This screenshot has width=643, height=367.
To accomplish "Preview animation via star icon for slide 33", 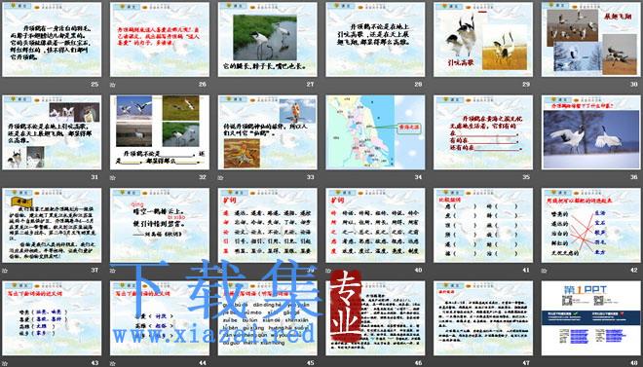I will pyautogui.click(x=220, y=178).
